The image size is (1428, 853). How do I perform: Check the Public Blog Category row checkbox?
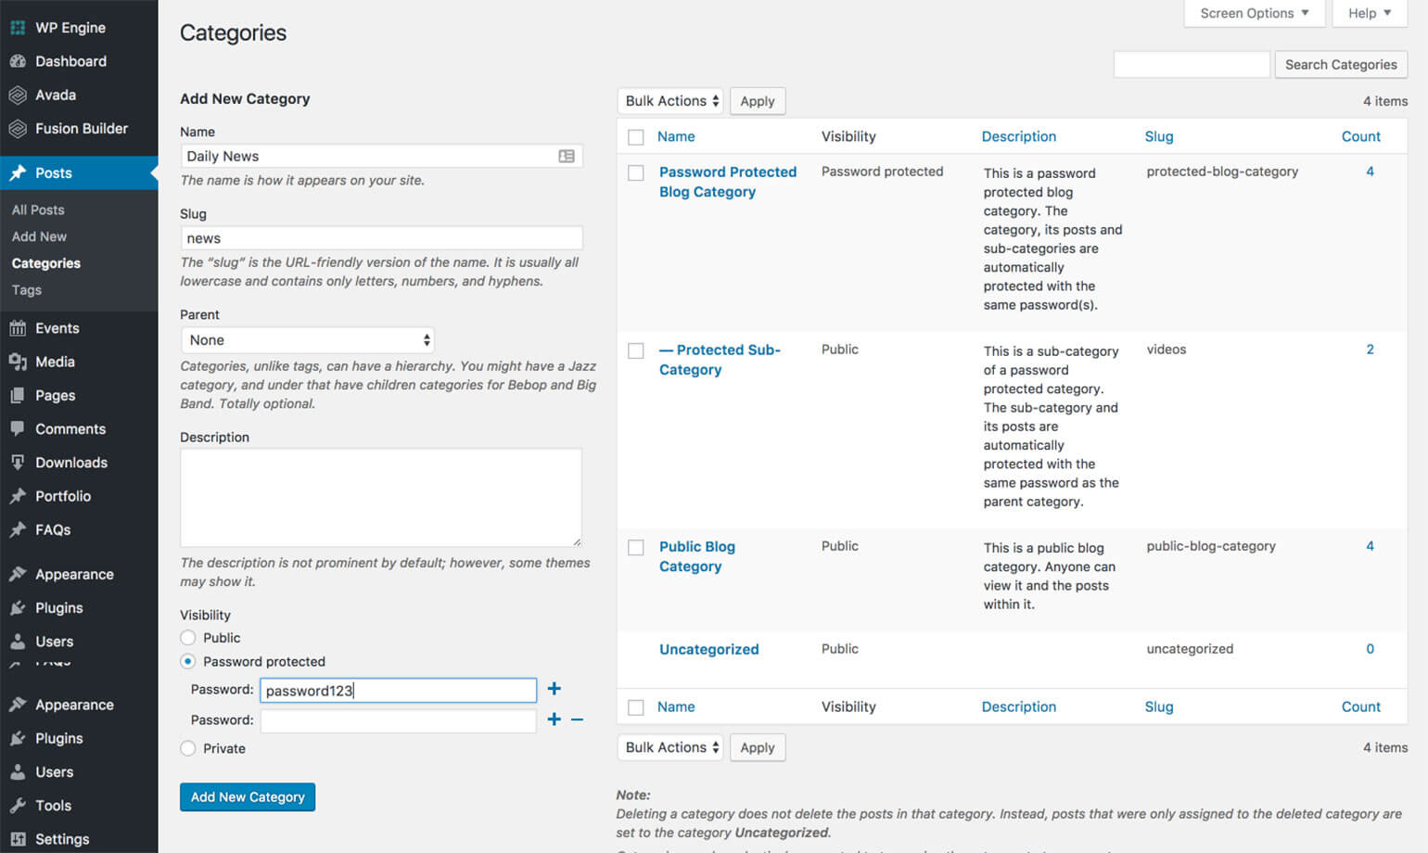636,547
